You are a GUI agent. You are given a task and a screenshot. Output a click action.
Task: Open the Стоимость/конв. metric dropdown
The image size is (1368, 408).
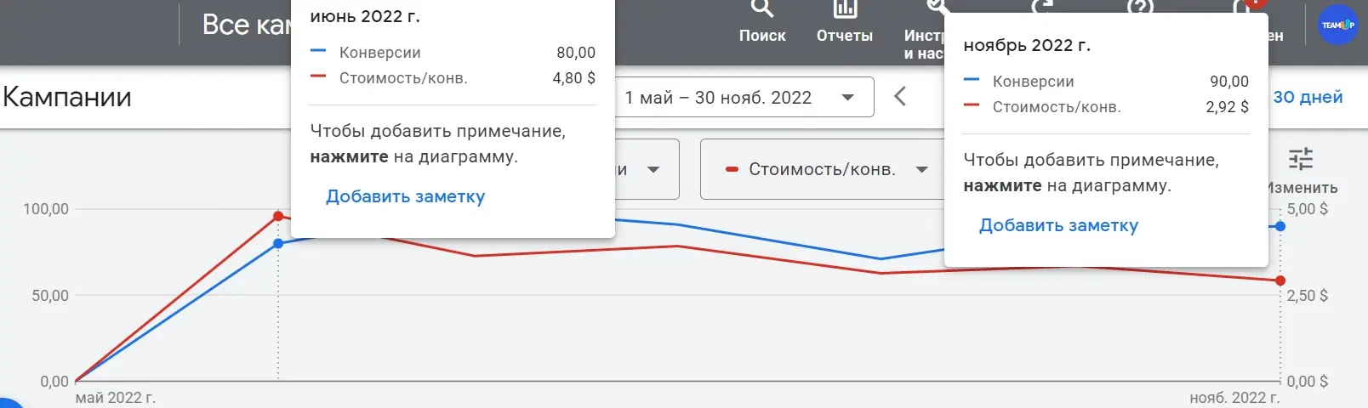(824, 169)
